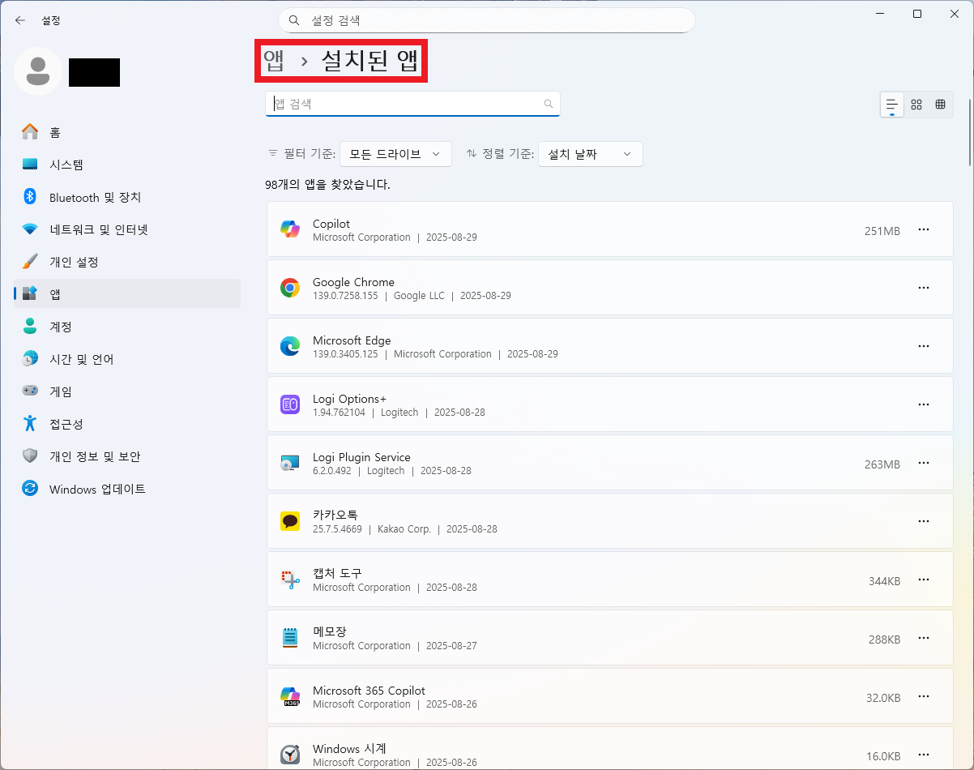Click the 메모장 app icon
974x770 pixels.
tap(290, 638)
